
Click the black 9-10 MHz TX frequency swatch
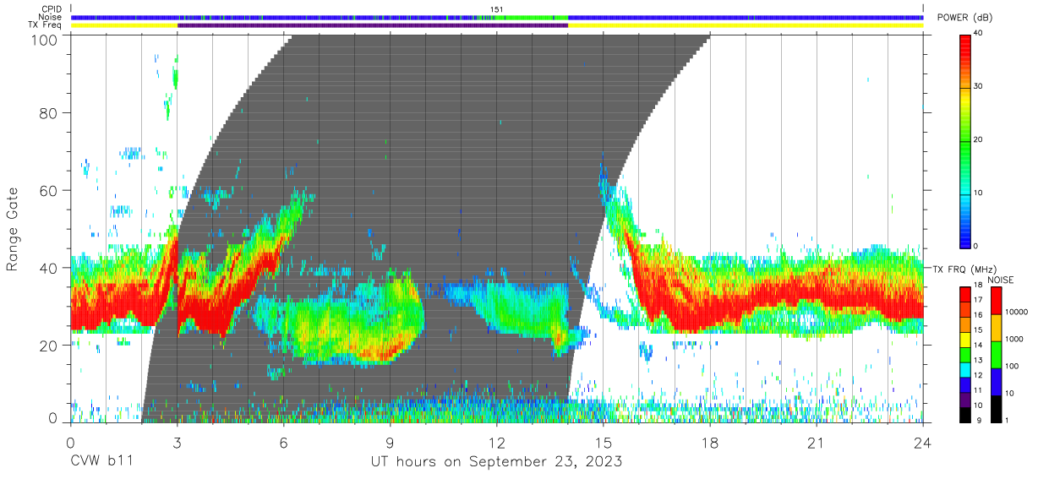point(965,413)
